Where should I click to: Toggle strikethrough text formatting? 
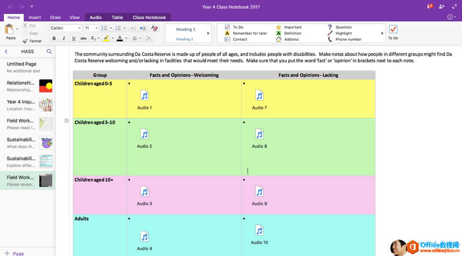pyautogui.click(x=83, y=38)
